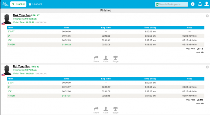The width and height of the screenshot is (210, 115).
Task: Switch to the Tracker tab
Action: pos(18,4)
